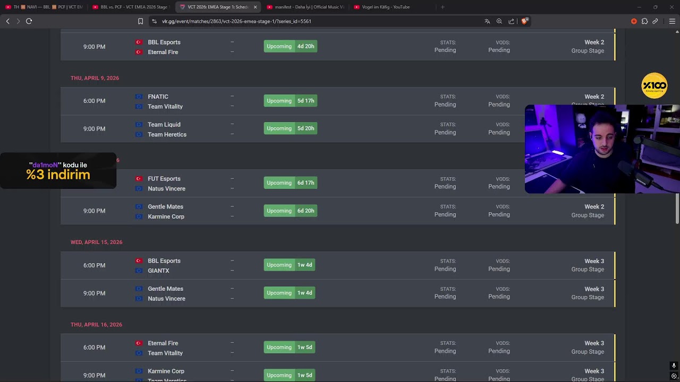This screenshot has width=680, height=382.
Task: Open Team Liquid vs Team Heretics match
Action: [x=338, y=129]
